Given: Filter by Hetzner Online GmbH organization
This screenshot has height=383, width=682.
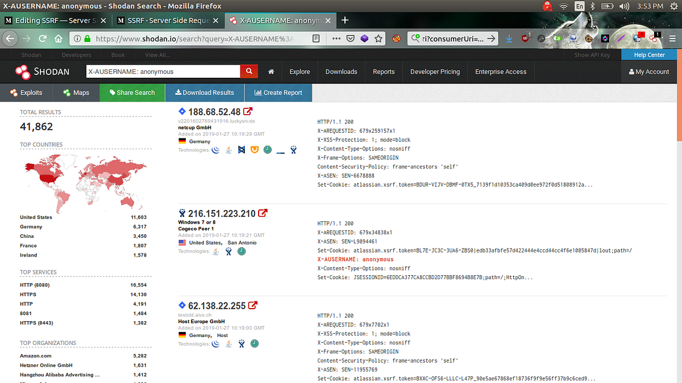Looking at the screenshot, I should click(46, 365).
